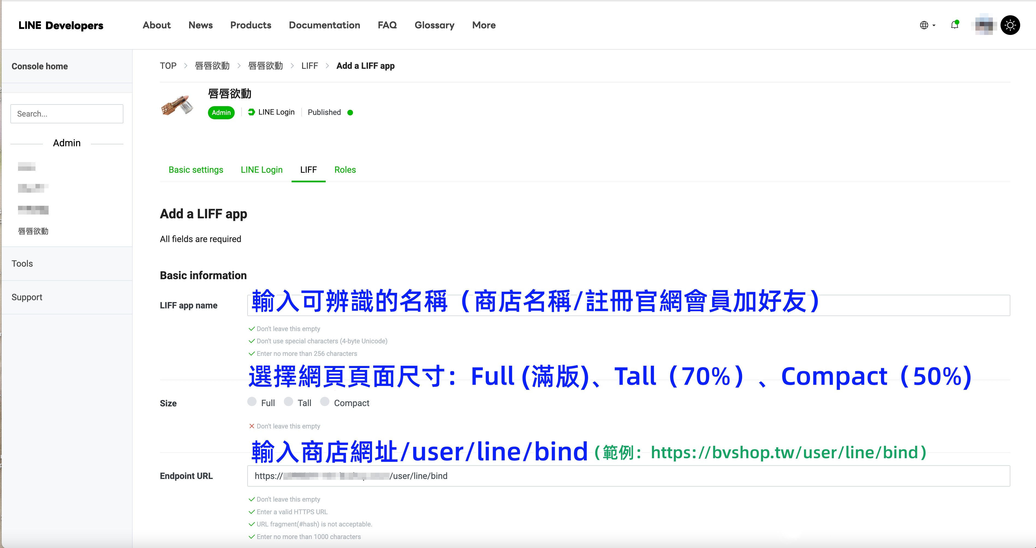Viewport: 1036px width, 548px height.
Task: Click the LINE Developers logo
Action: [60, 25]
